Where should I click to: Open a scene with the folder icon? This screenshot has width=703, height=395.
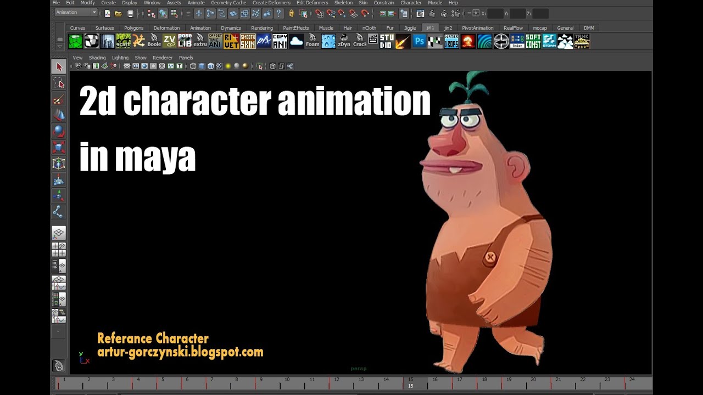[118, 14]
